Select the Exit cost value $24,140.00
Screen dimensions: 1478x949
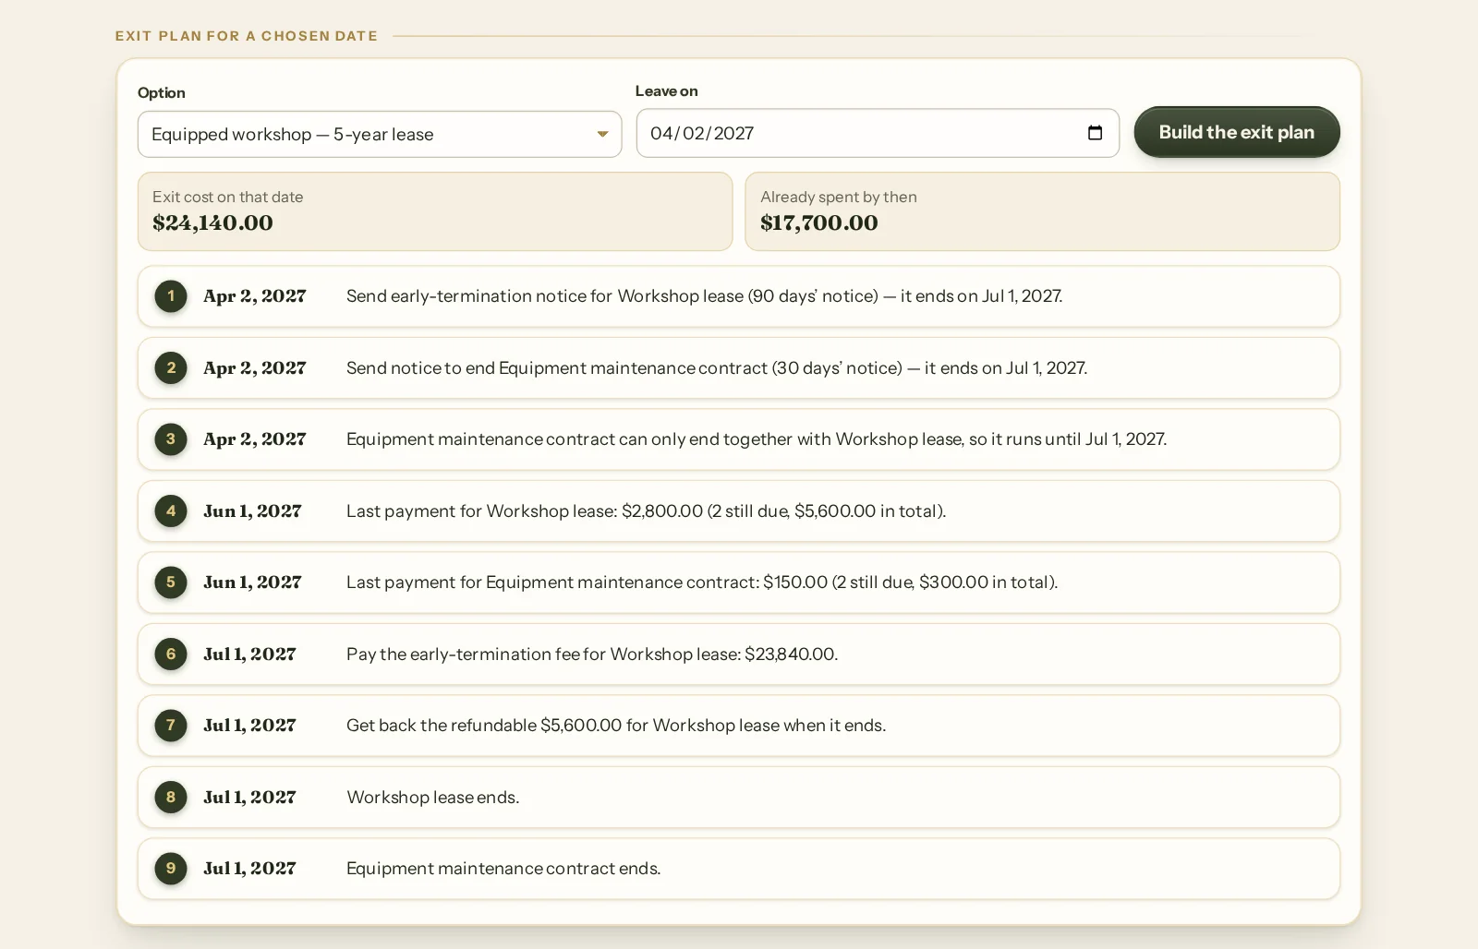pos(212,222)
